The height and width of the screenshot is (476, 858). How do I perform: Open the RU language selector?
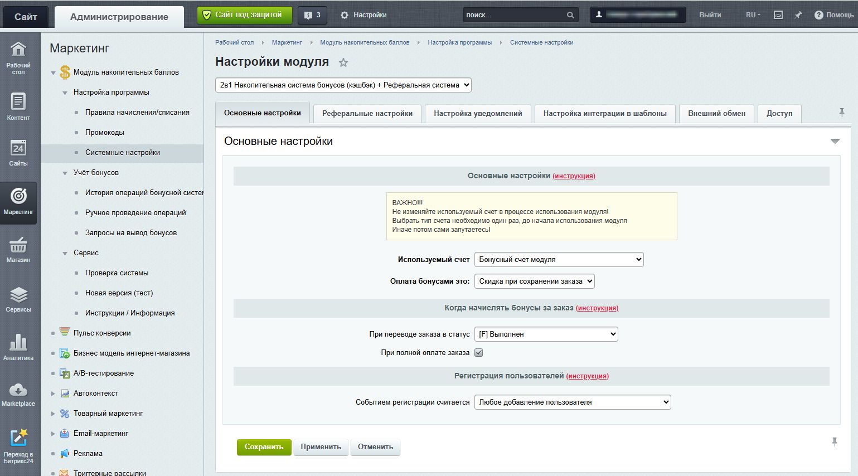(753, 15)
